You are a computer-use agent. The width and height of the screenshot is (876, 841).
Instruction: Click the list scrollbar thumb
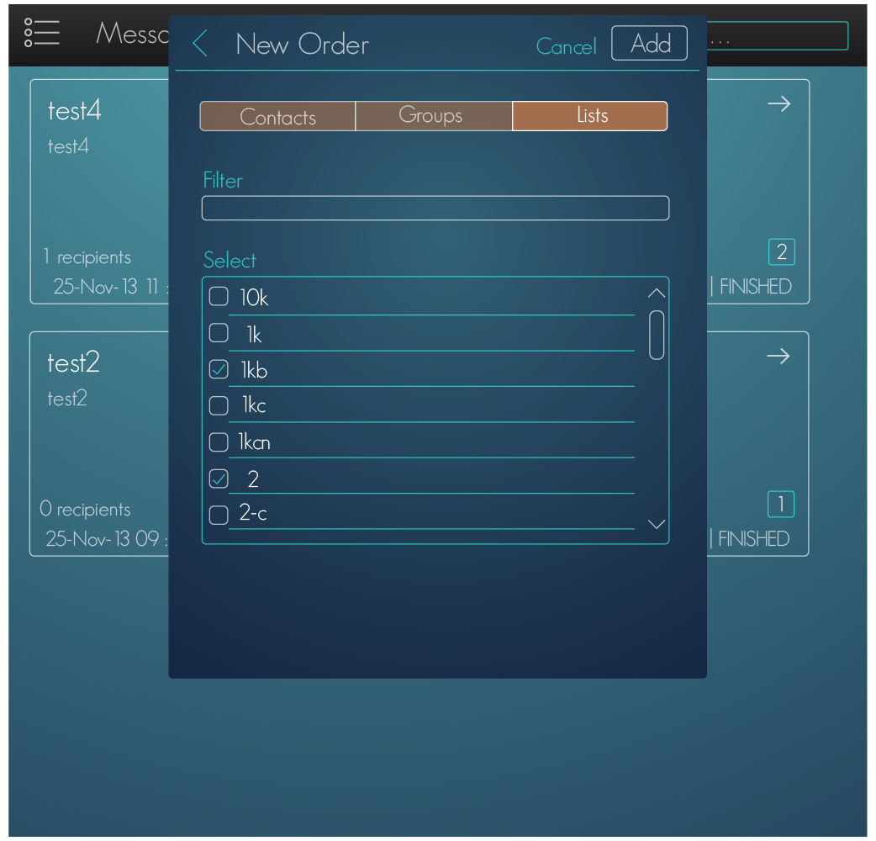point(657,335)
